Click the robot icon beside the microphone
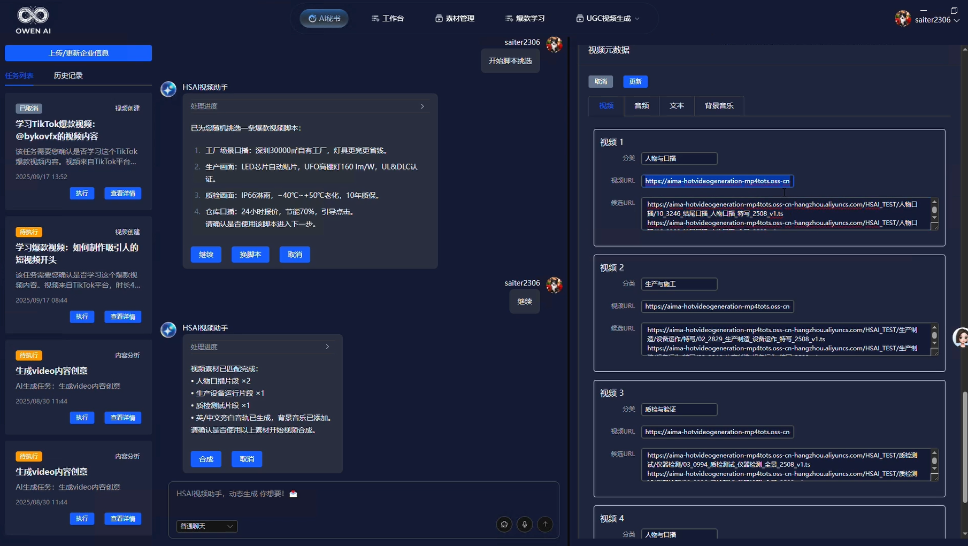 504,525
